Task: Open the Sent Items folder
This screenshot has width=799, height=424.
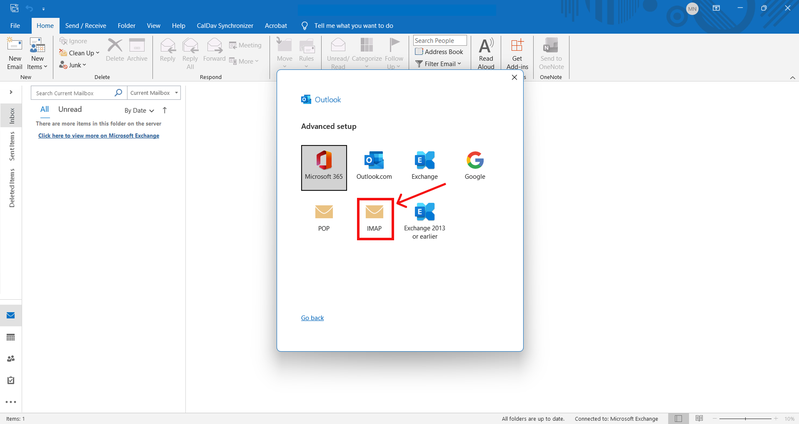Action: click(12, 146)
